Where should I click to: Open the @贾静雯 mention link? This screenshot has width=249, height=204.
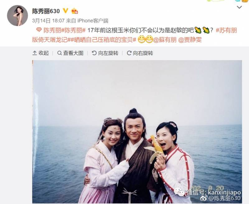(x=190, y=40)
